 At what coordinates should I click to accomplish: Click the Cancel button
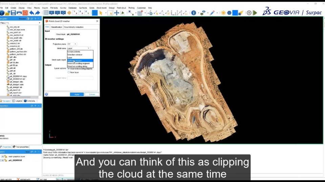tap(92, 94)
